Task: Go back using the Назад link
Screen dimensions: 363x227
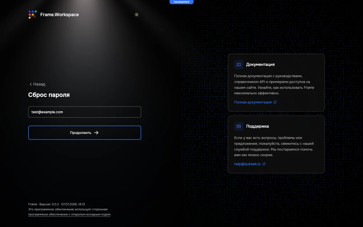Action: (37, 84)
